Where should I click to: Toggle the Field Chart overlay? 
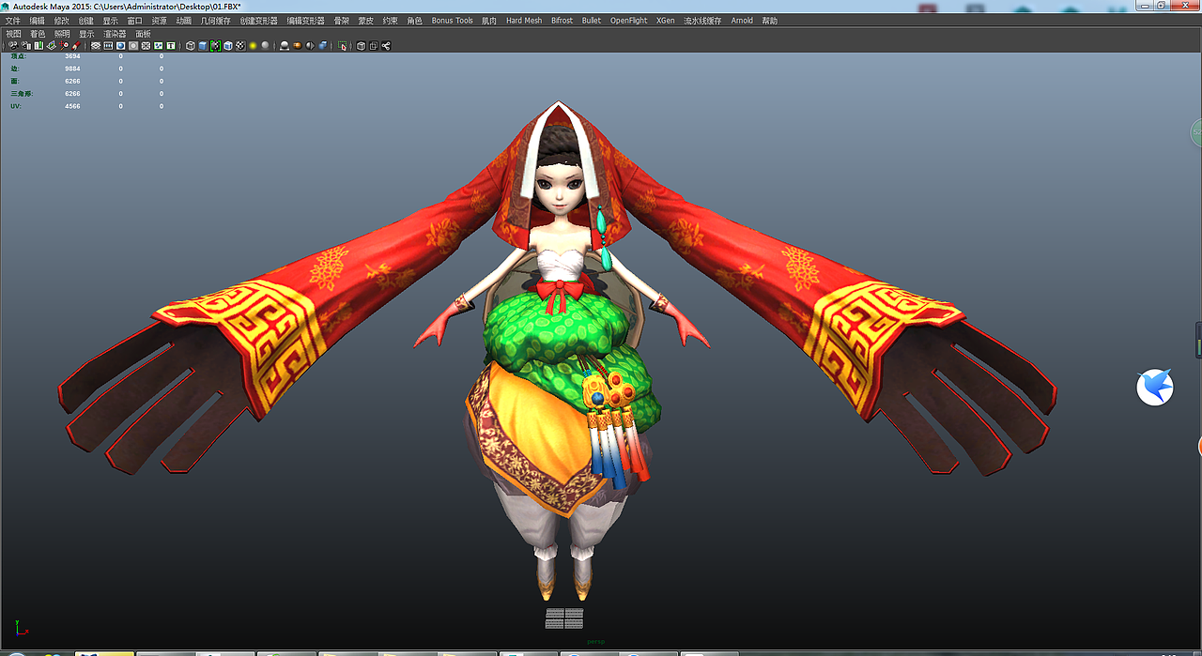[x=146, y=45]
